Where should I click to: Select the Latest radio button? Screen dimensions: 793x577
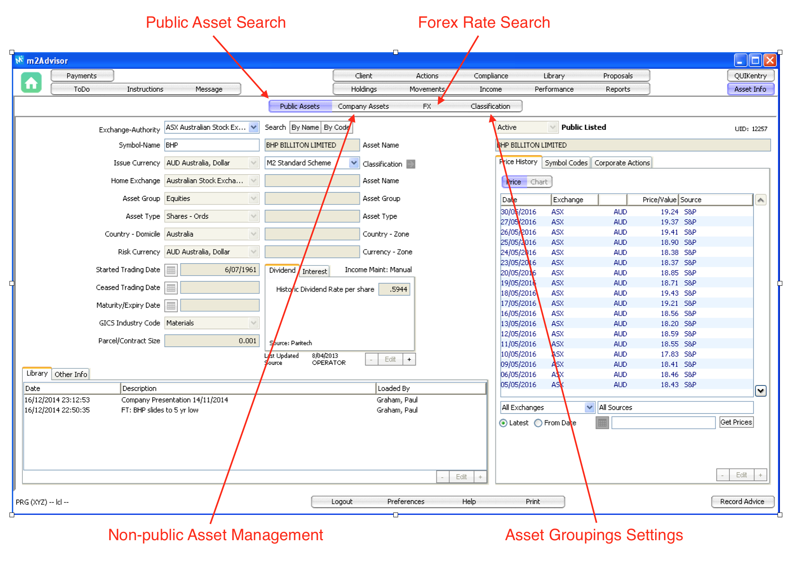503,423
